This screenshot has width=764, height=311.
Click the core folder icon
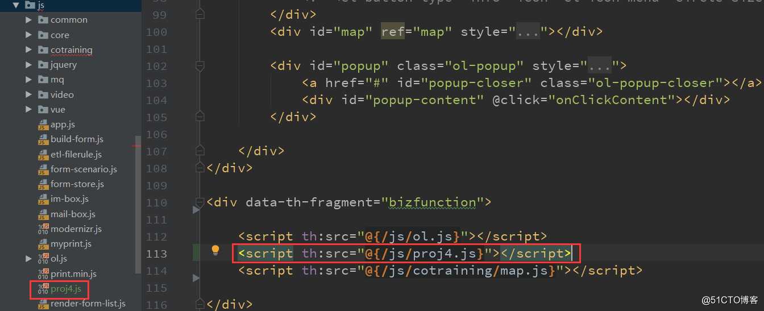(x=43, y=35)
